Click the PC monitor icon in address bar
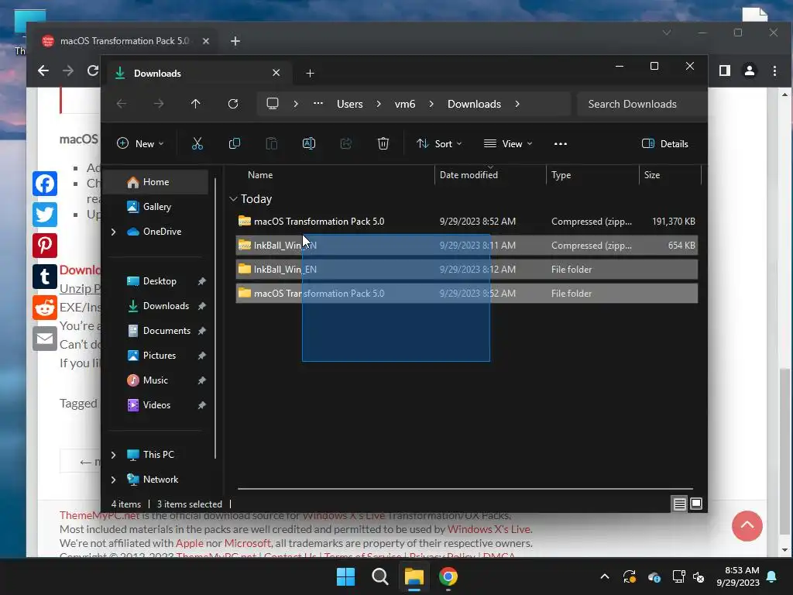793x595 pixels. 273,104
